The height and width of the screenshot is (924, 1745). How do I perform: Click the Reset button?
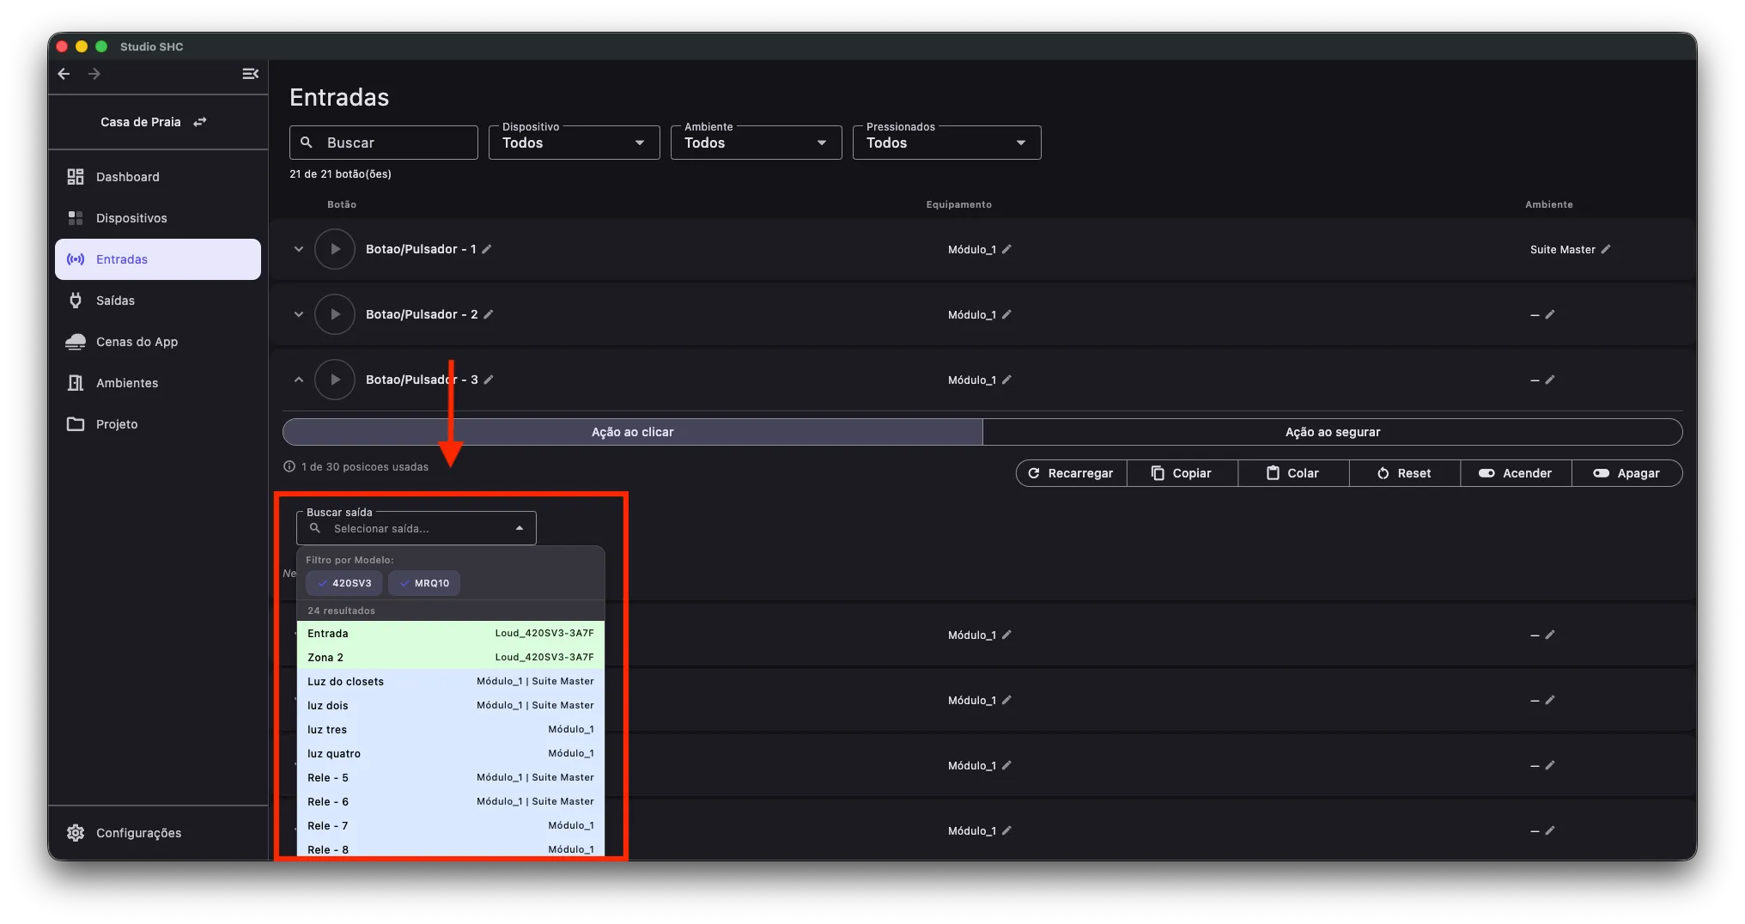pos(1405,473)
